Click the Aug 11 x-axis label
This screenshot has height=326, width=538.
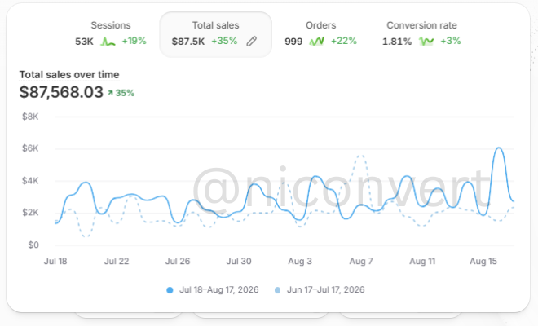pyautogui.click(x=422, y=261)
